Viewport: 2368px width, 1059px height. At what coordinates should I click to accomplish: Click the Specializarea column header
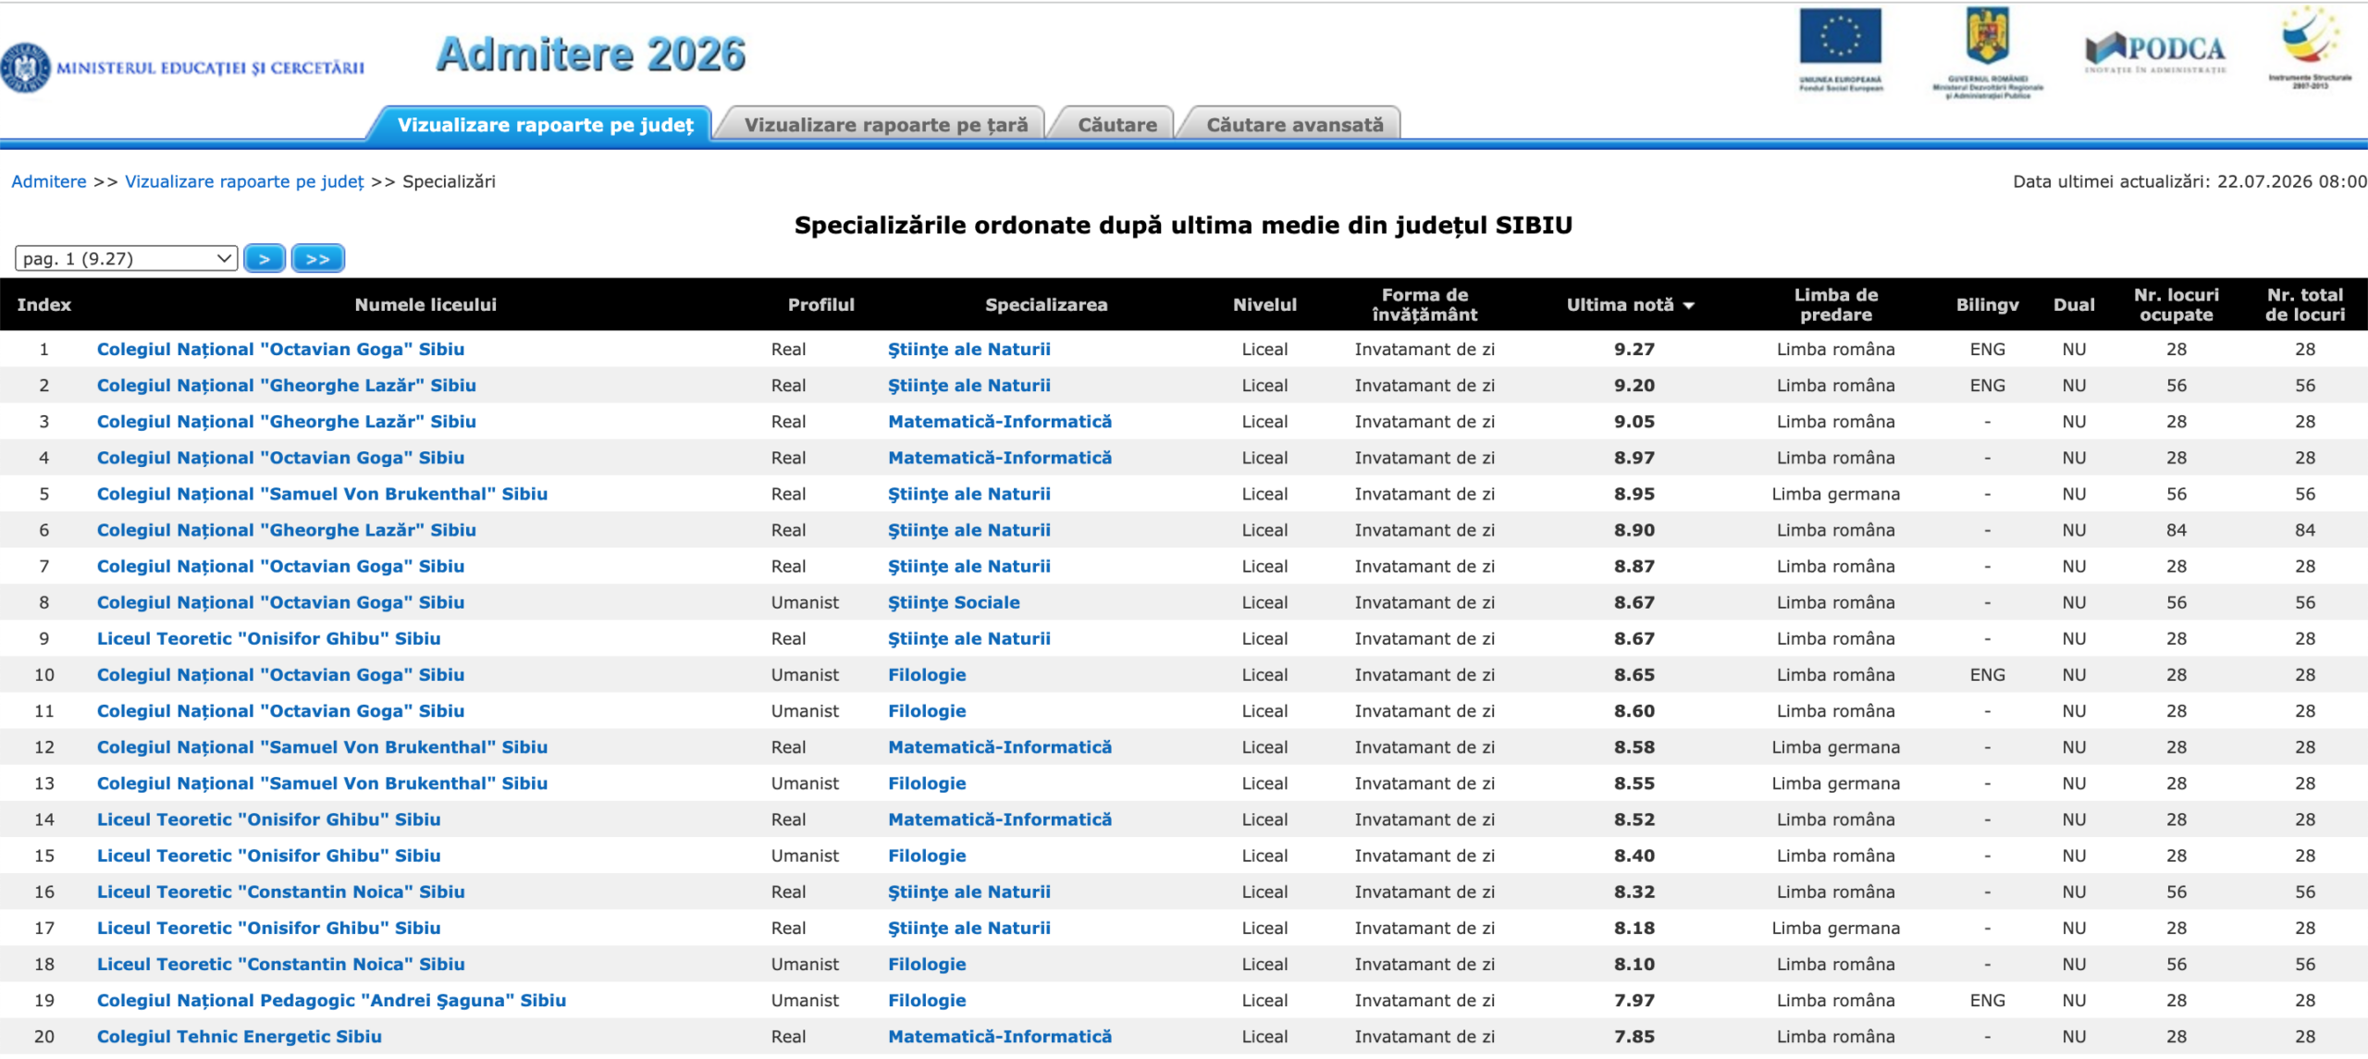point(1045,305)
